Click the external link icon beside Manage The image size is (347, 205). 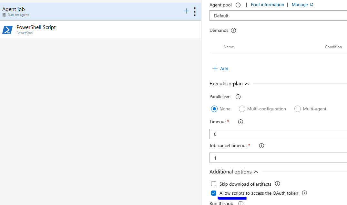[312, 5]
